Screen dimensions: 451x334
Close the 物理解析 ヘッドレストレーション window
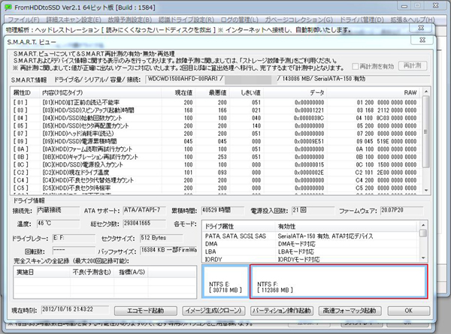(x=421, y=28)
